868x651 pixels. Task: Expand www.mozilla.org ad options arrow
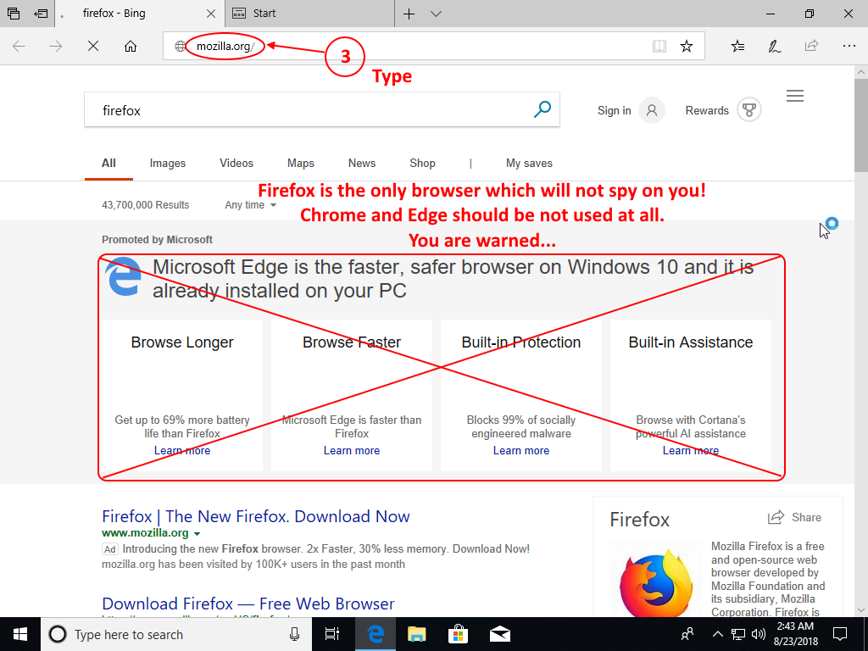coord(198,534)
